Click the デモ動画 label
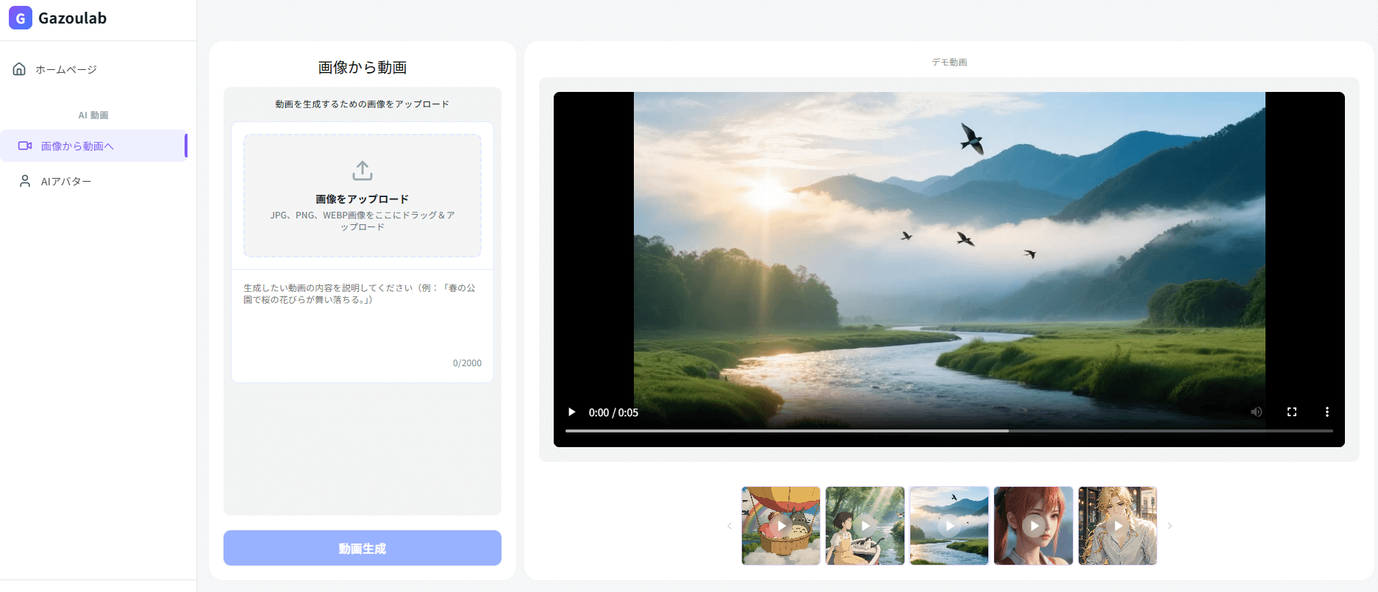 [949, 63]
